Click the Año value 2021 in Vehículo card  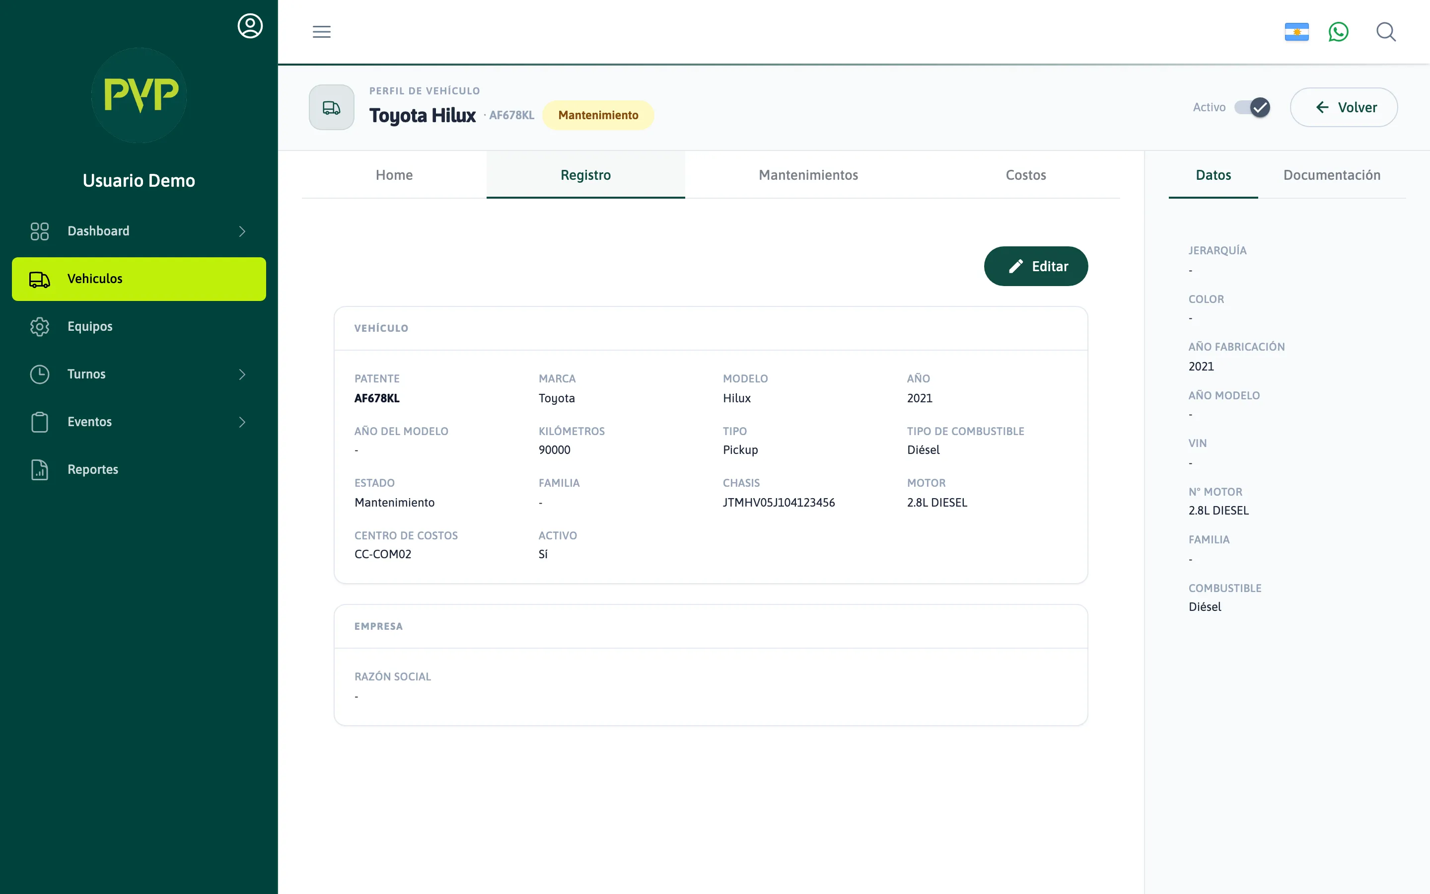click(x=920, y=398)
